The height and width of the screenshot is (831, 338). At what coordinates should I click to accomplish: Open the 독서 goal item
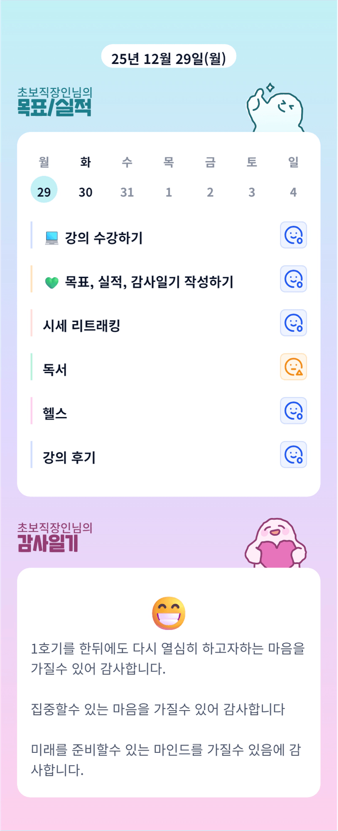click(x=55, y=369)
